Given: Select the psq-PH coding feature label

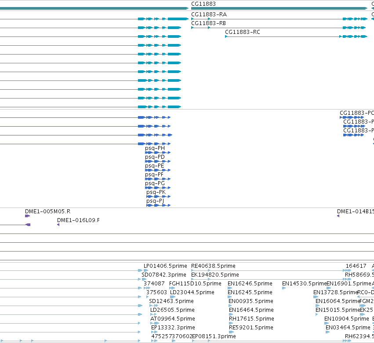Looking at the screenshot, I should click(155, 148).
